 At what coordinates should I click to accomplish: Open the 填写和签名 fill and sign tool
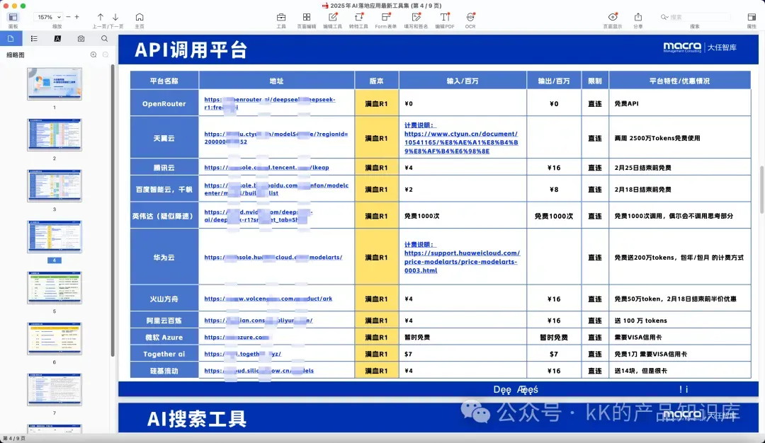point(416,17)
